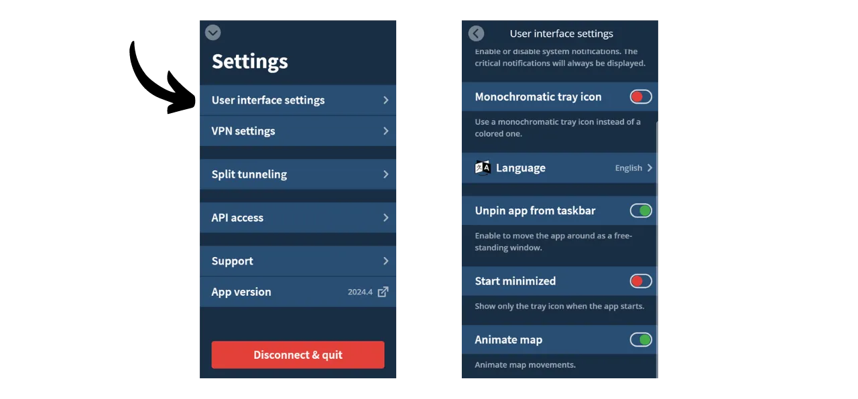Turn off the Animate map switch
Viewport: 858px width, 399px height.
tap(640, 340)
